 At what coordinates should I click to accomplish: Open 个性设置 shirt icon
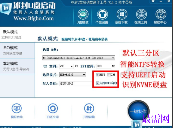(x=102, y=14)
